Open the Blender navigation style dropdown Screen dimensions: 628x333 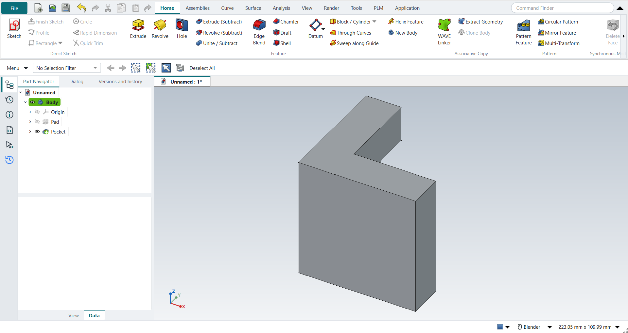[x=549, y=327]
